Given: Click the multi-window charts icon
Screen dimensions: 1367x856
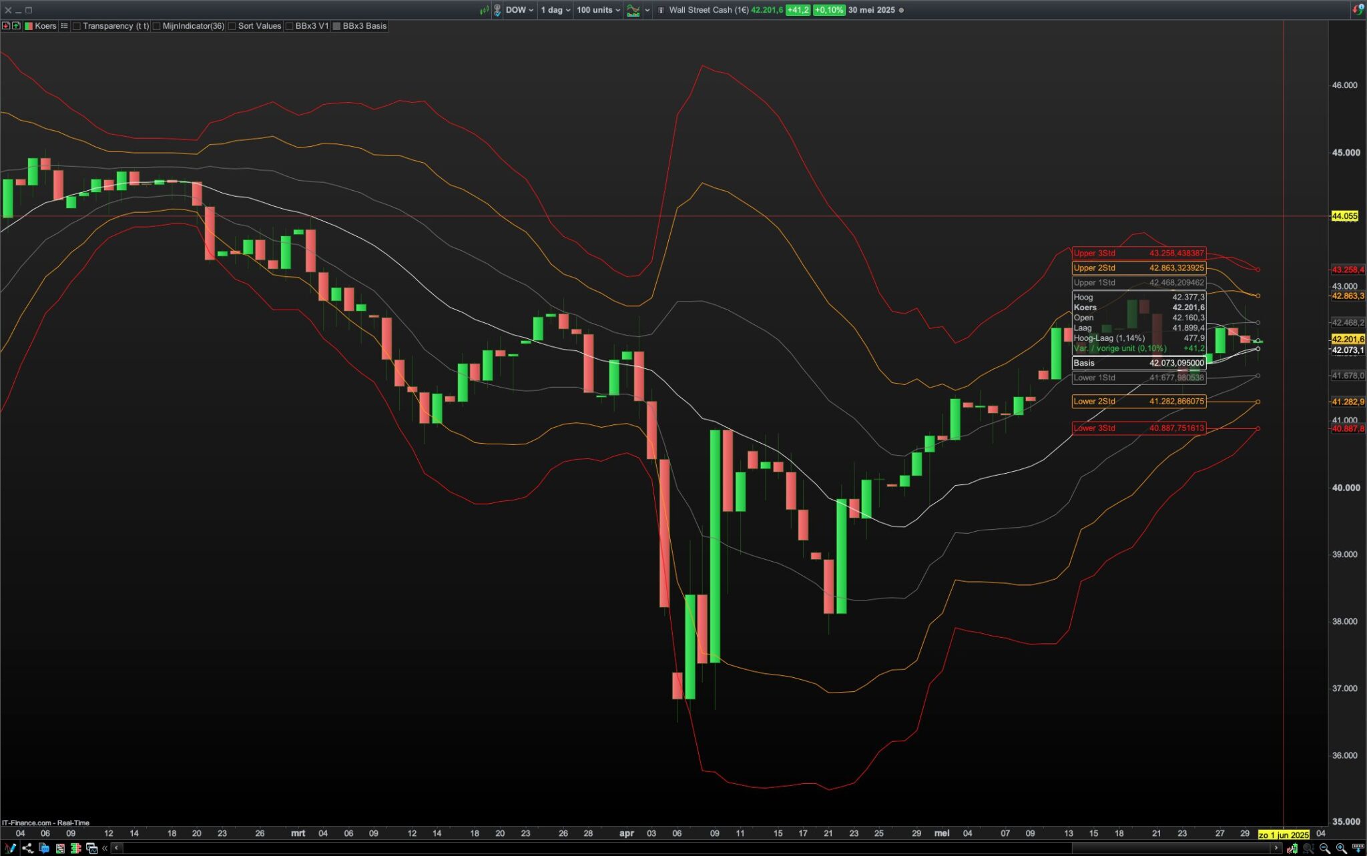Looking at the screenshot, I should coord(91,849).
